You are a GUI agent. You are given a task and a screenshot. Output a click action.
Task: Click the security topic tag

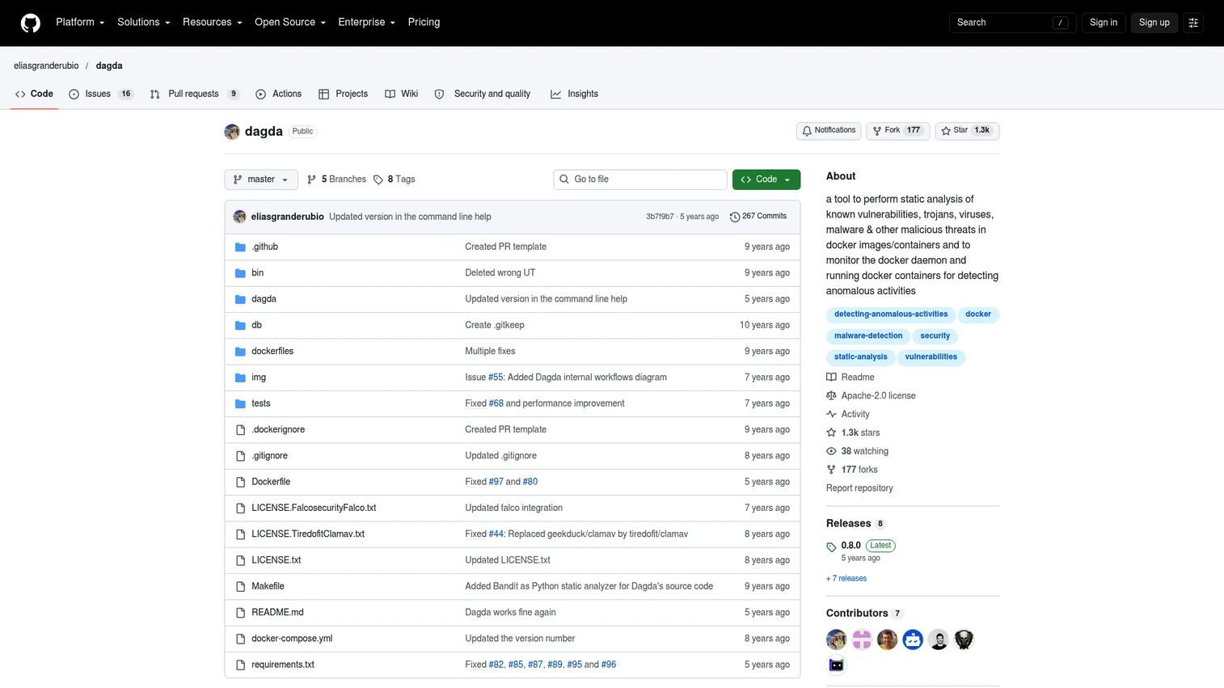(x=935, y=336)
